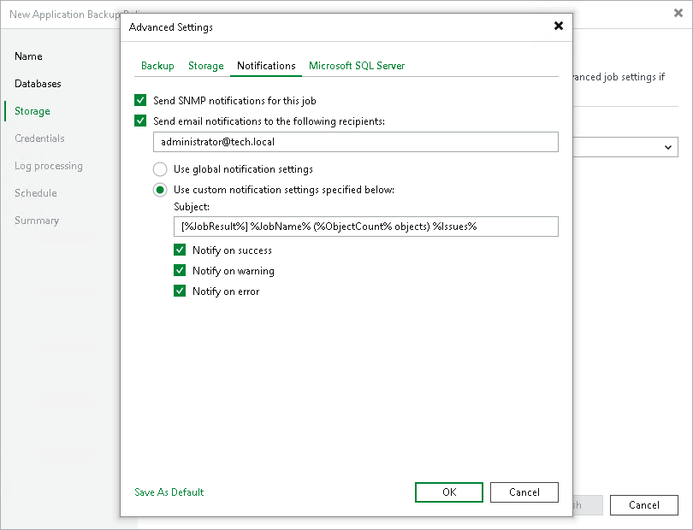Cancel the Advanced Settings dialog

pyautogui.click(x=524, y=492)
